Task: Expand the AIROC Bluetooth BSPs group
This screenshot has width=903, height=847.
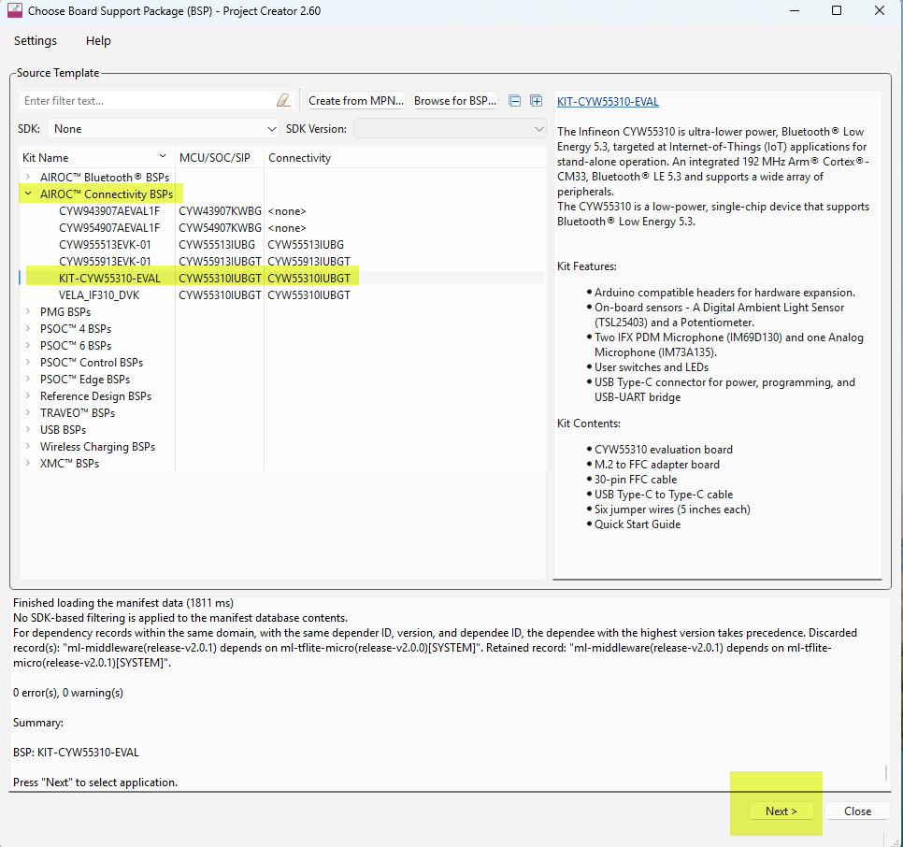Action: [x=28, y=177]
